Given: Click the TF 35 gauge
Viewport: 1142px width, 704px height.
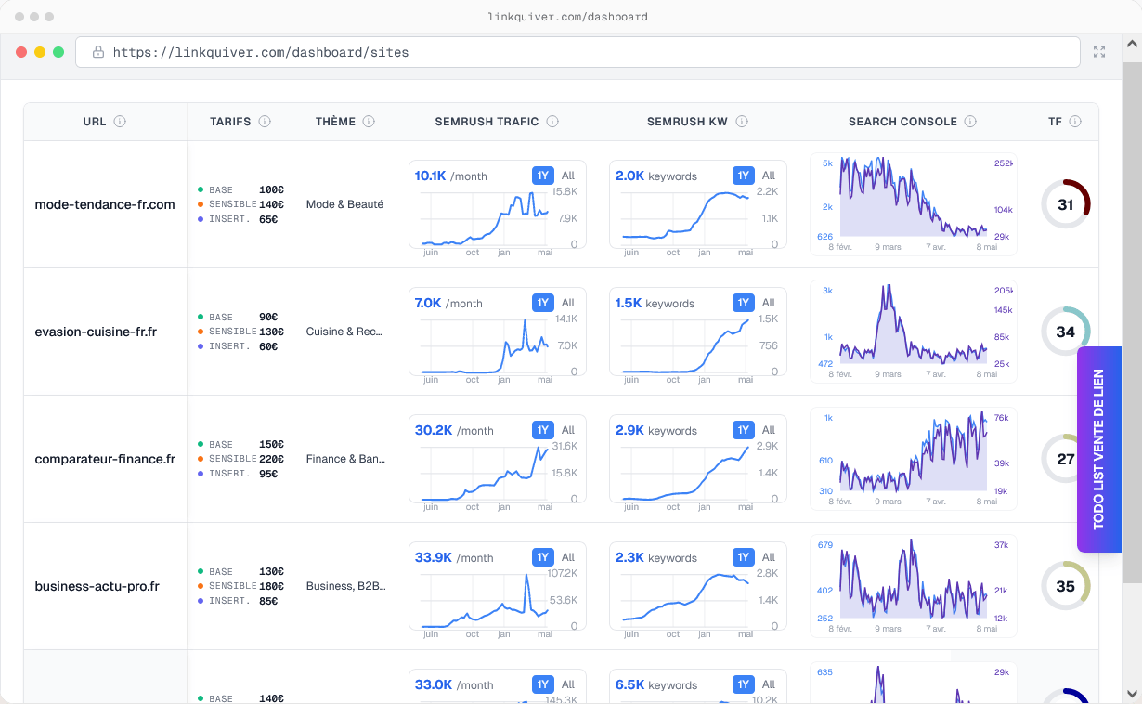Looking at the screenshot, I should click(x=1065, y=586).
